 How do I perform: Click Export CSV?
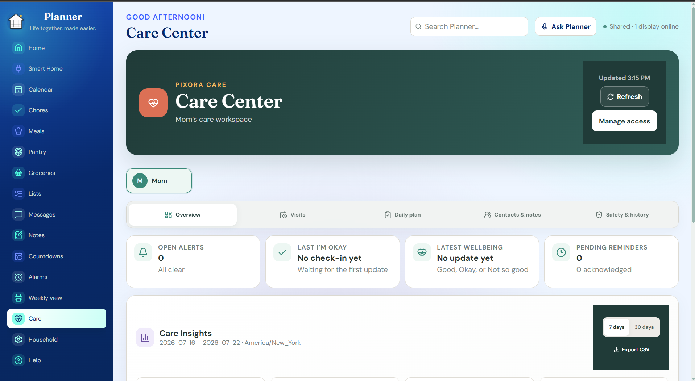tap(631, 349)
